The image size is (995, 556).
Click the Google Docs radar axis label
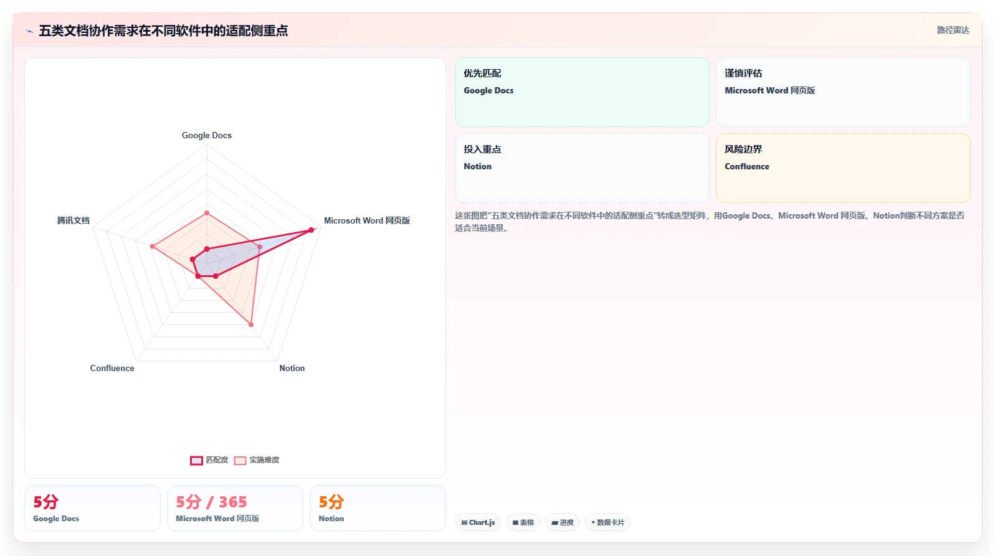coord(207,135)
